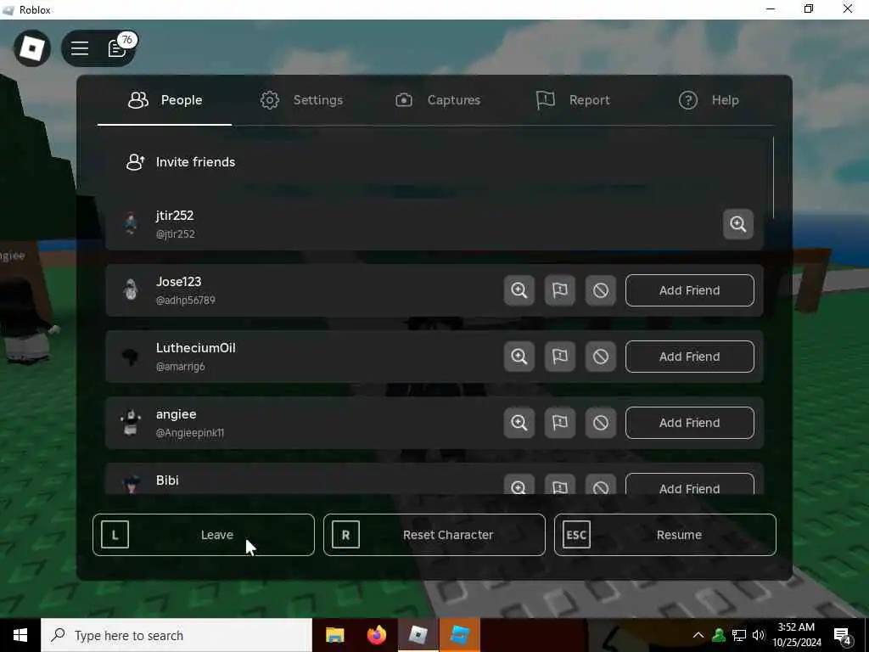Open the notification center icon
The height and width of the screenshot is (652, 869).
tap(843, 636)
